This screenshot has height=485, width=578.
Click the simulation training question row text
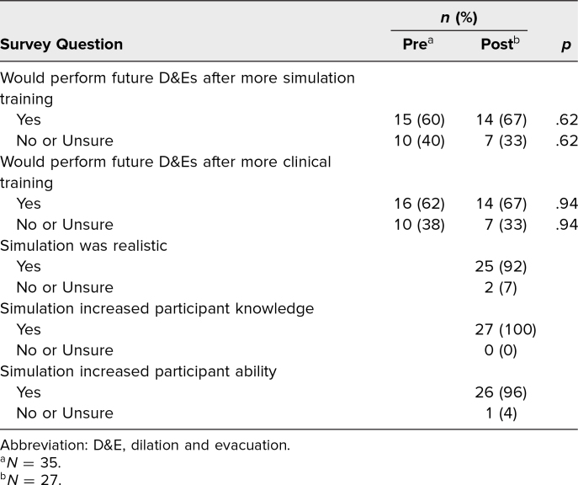(x=178, y=88)
